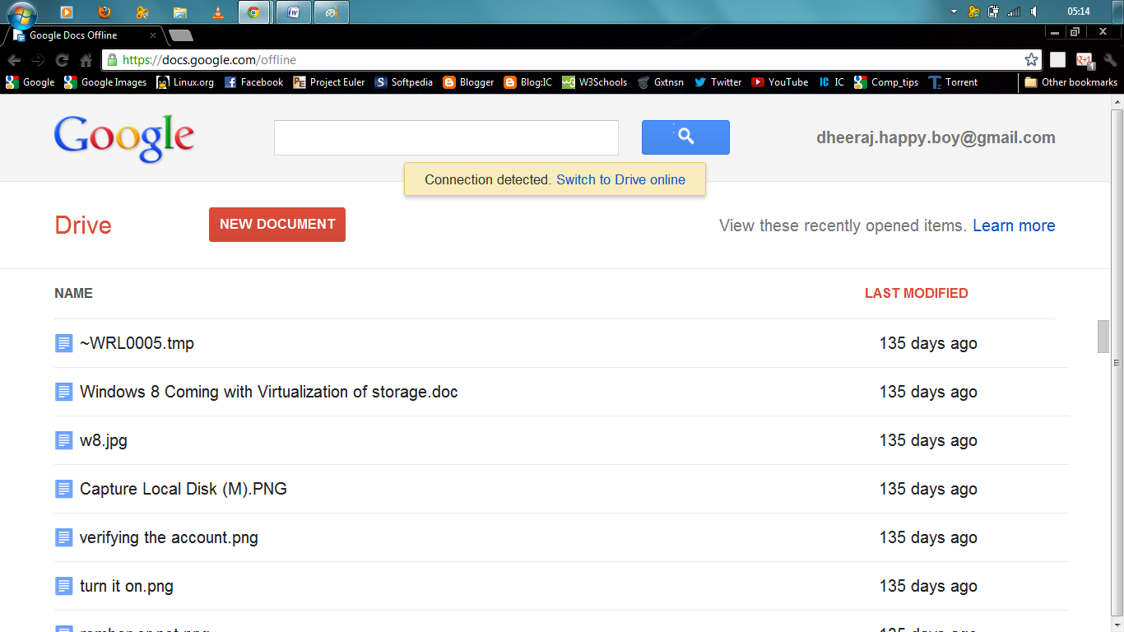Sort by LAST MODIFIED column header

[916, 293]
